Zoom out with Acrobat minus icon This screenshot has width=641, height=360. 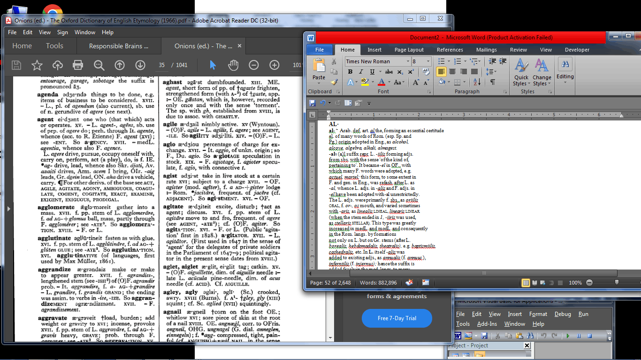pos(253,65)
